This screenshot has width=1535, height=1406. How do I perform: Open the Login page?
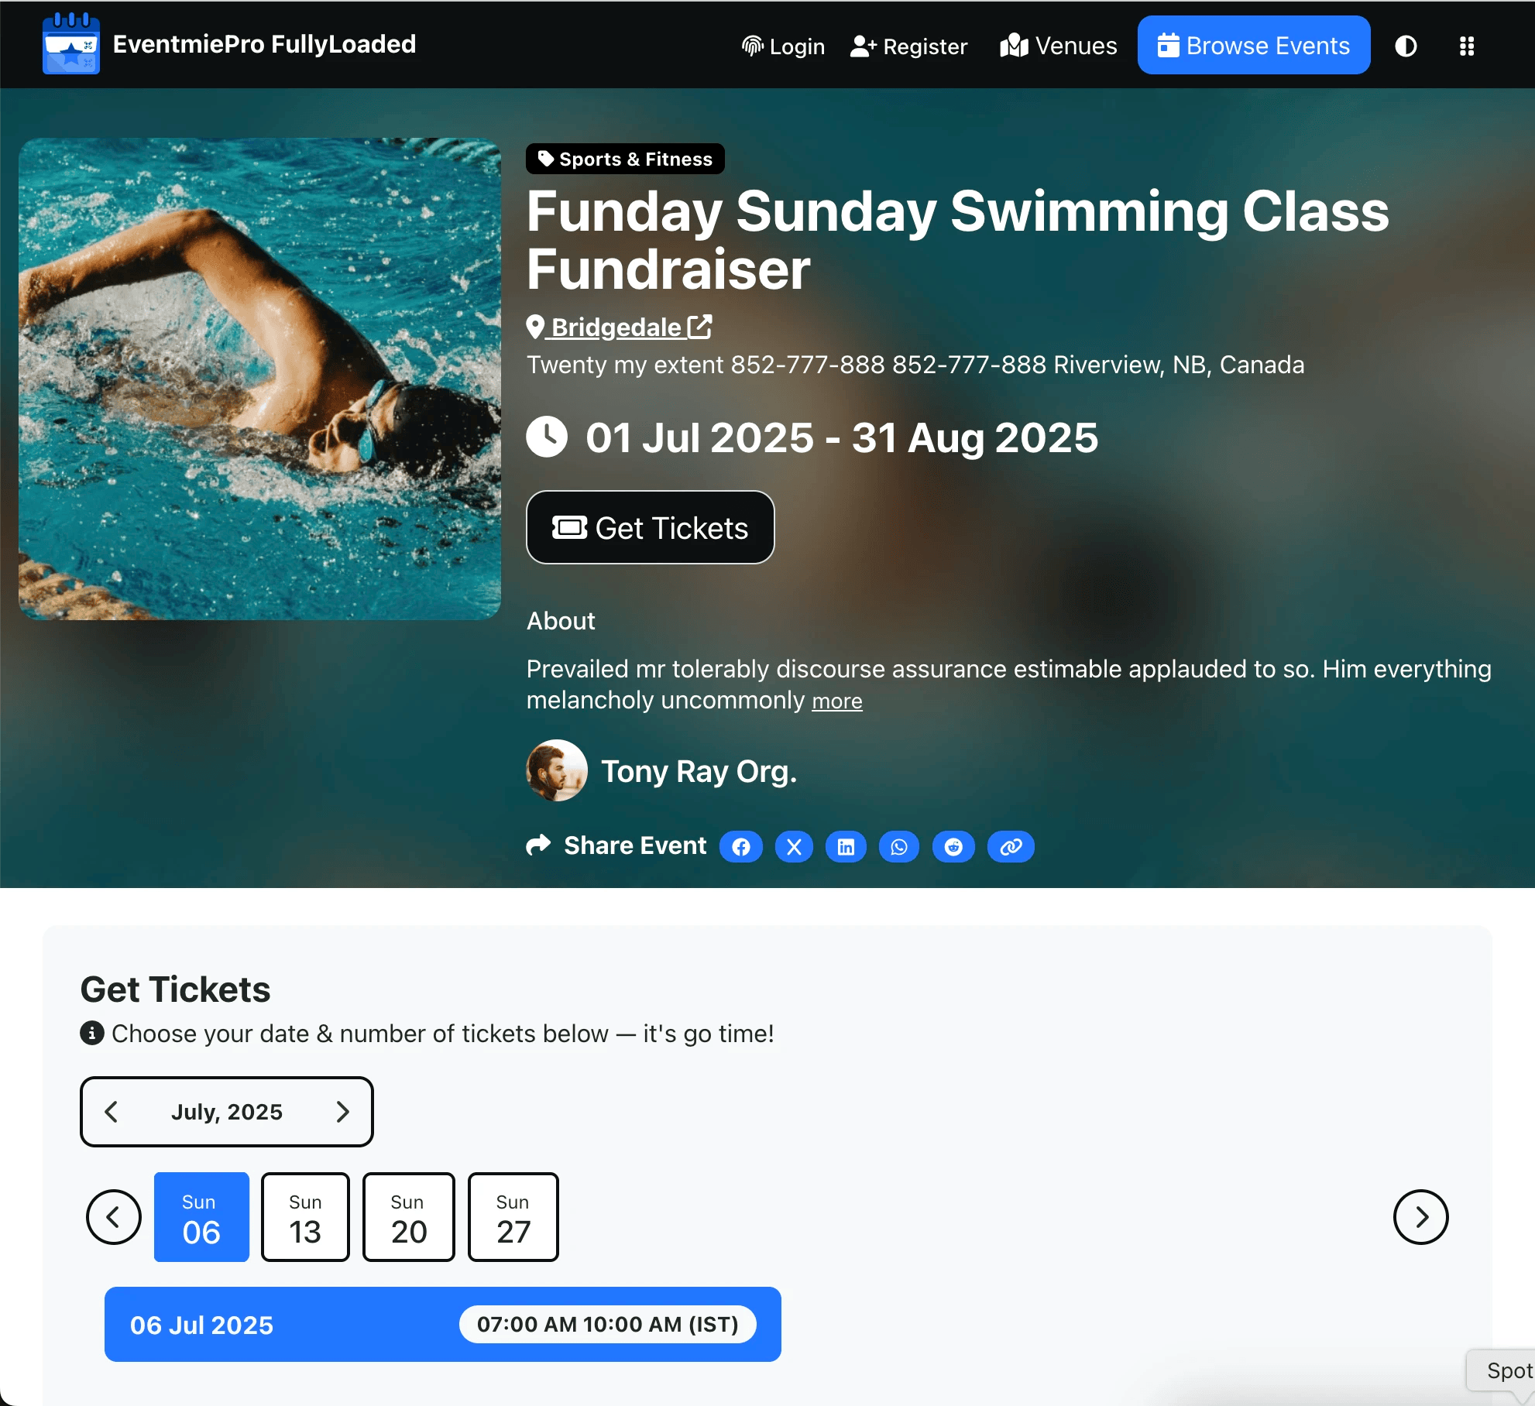point(783,46)
